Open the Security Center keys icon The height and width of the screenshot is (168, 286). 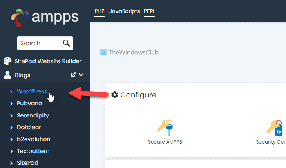275,128
